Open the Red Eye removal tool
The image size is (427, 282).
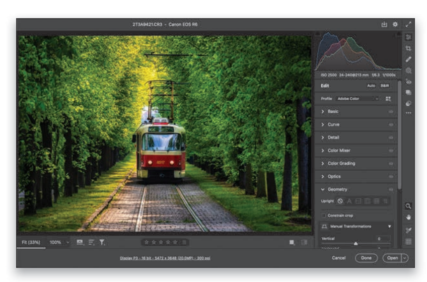(408, 82)
